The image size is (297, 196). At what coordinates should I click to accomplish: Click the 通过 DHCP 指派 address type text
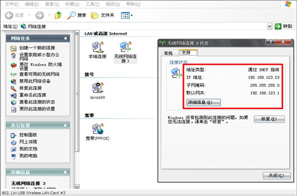click(x=264, y=70)
